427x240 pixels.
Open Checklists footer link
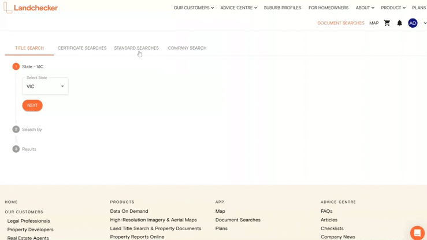pyautogui.click(x=332, y=228)
